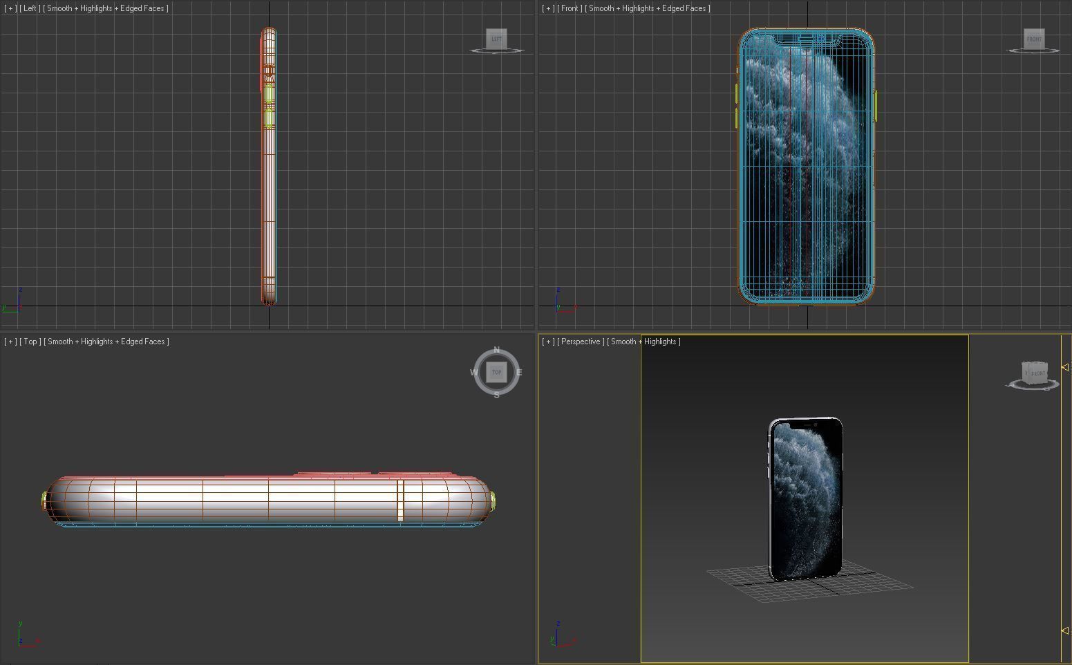Select the phone model in the Perspective viewport

point(805,498)
